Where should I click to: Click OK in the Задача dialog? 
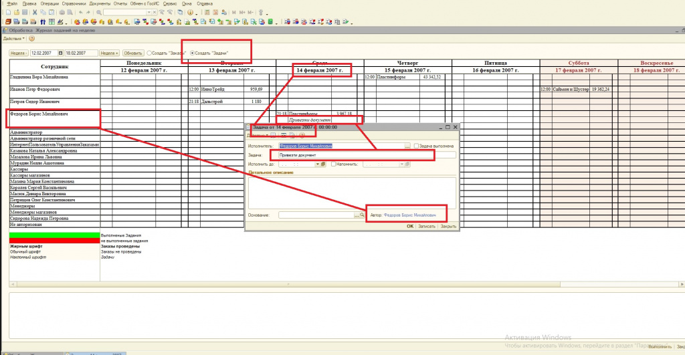pyautogui.click(x=410, y=226)
